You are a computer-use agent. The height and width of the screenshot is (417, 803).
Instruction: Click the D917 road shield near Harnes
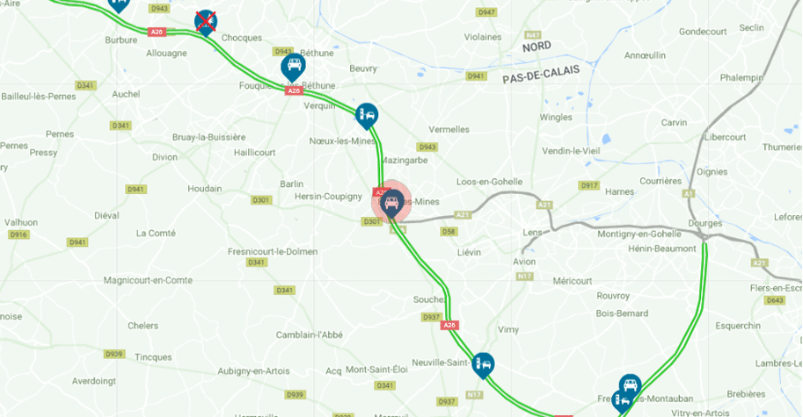[x=589, y=185]
